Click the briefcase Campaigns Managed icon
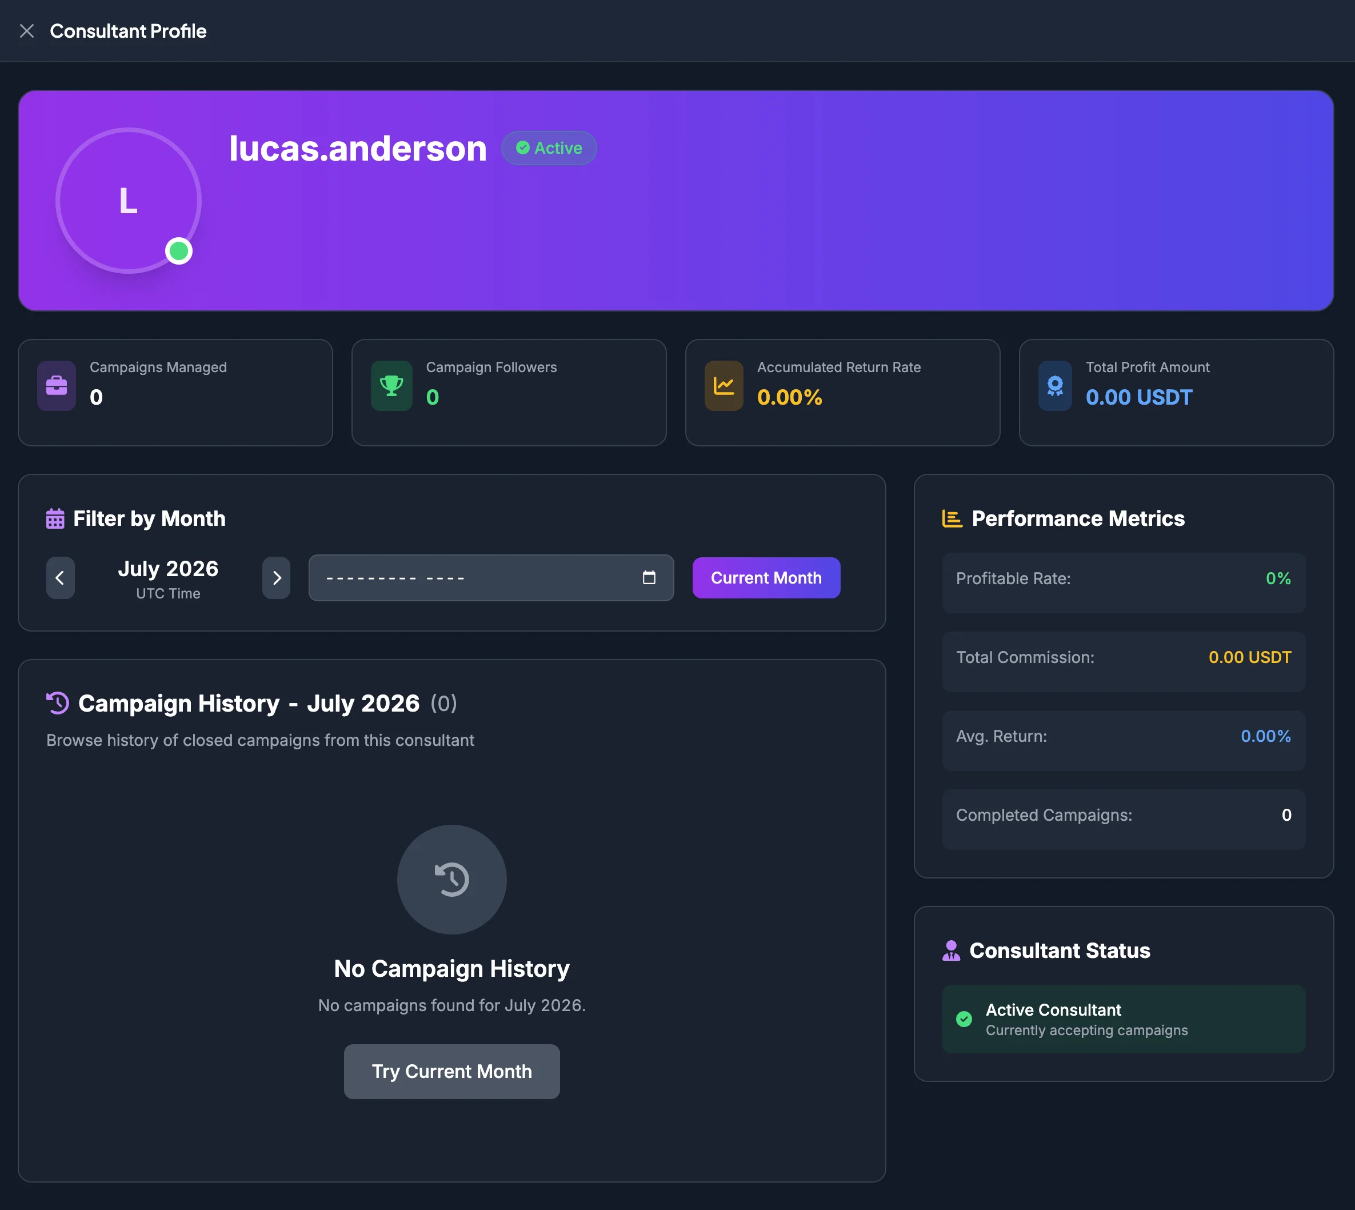 (57, 386)
